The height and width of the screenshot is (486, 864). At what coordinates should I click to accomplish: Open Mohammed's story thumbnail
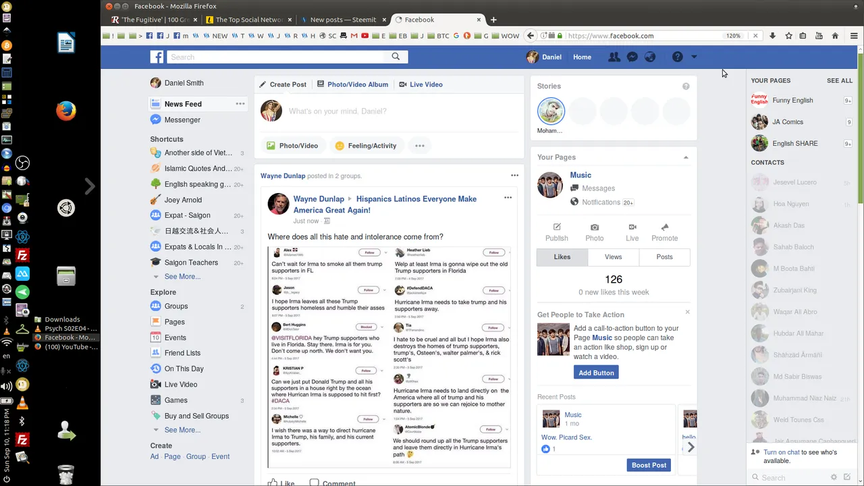click(551, 111)
